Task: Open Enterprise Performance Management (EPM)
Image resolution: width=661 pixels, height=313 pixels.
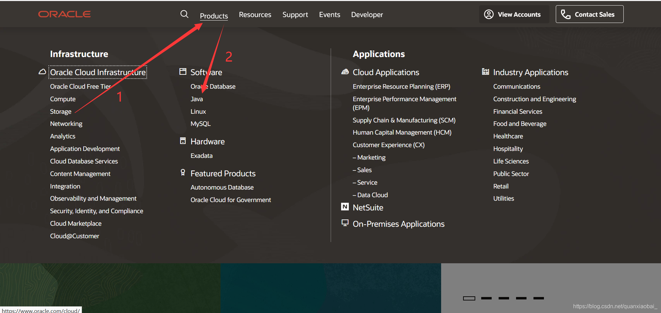Action: [x=405, y=103]
